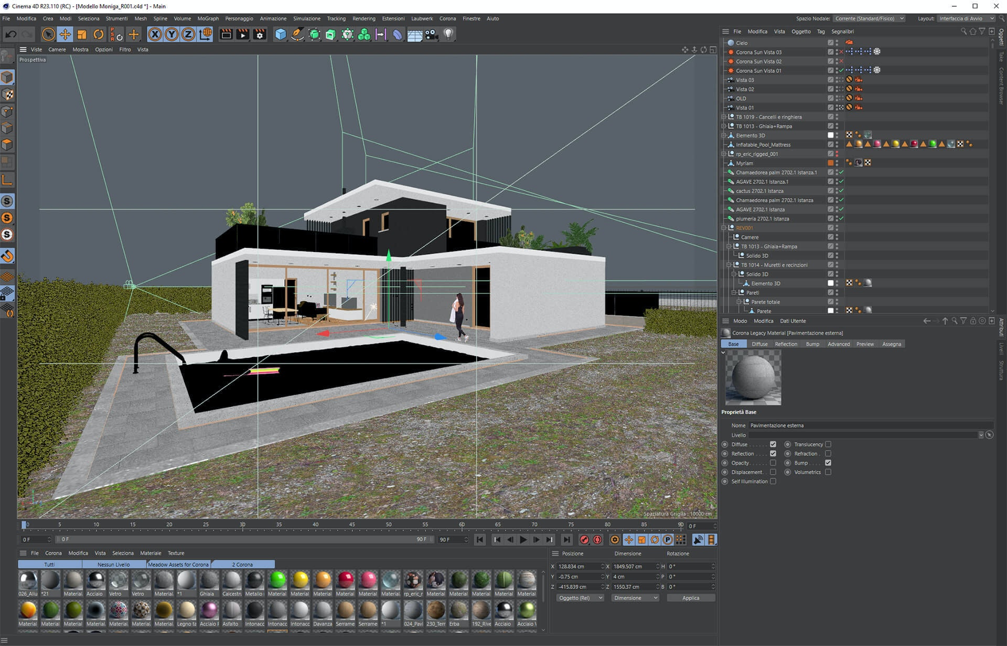Open the Rendering menu
Screen dimensions: 1007x646
(363, 18)
